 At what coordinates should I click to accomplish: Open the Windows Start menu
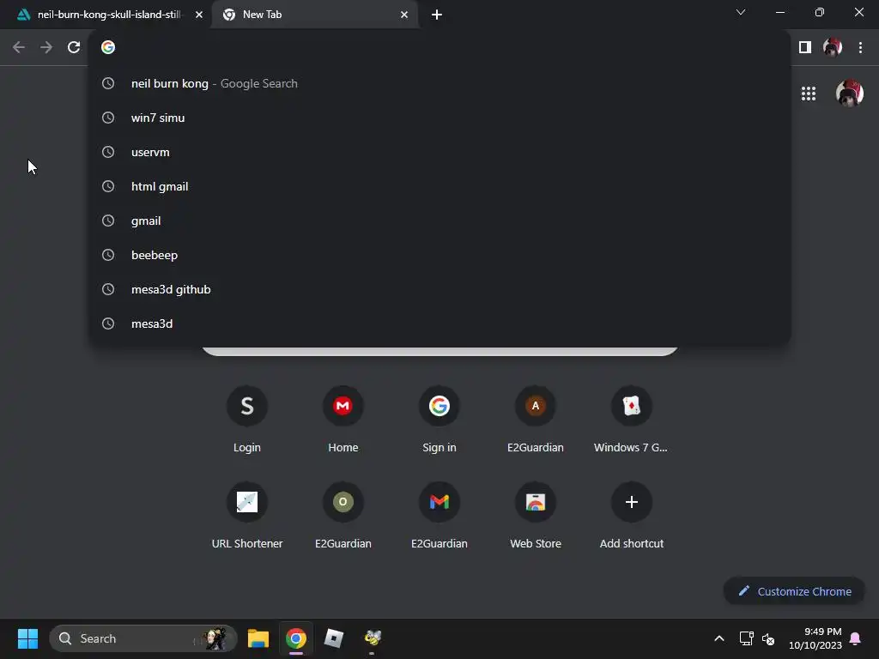[x=27, y=638]
